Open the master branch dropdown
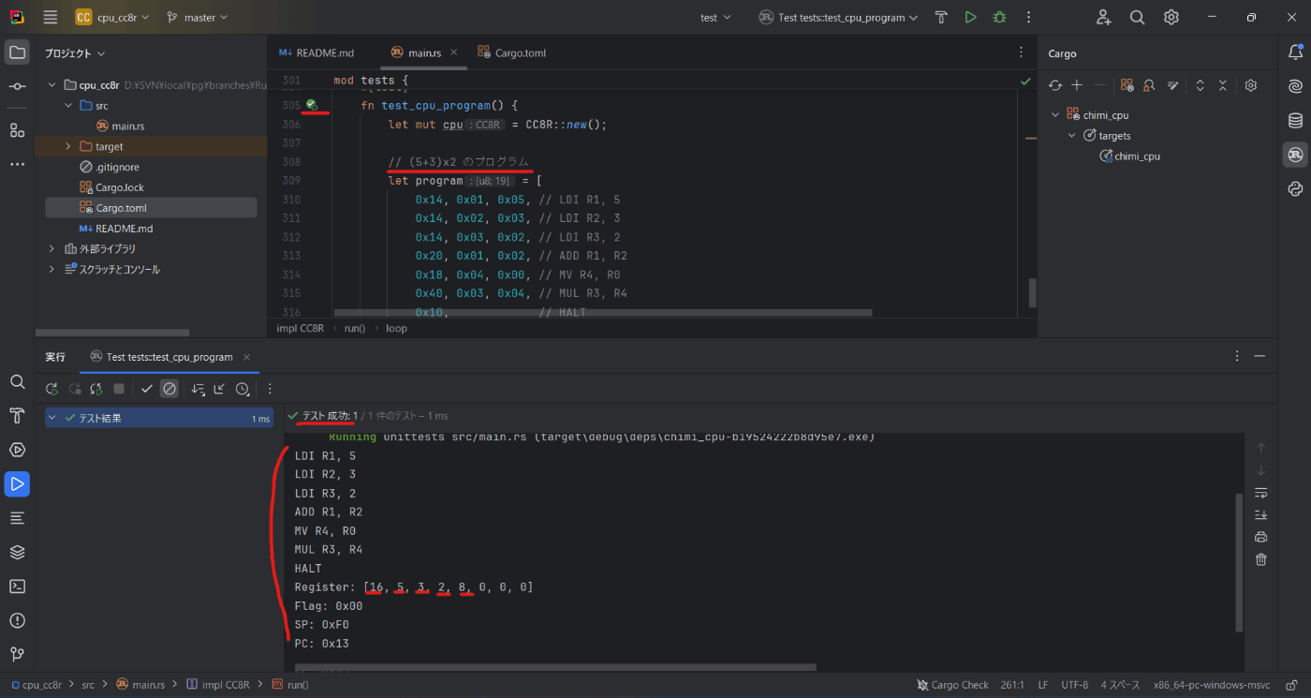Screen dimensions: 1311x698 (197, 16)
